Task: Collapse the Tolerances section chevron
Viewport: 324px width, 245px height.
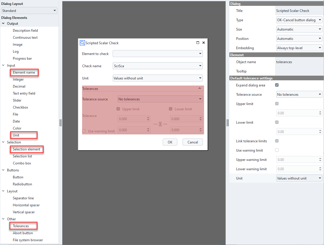Action: pyautogui.click(x=200, y=88)
